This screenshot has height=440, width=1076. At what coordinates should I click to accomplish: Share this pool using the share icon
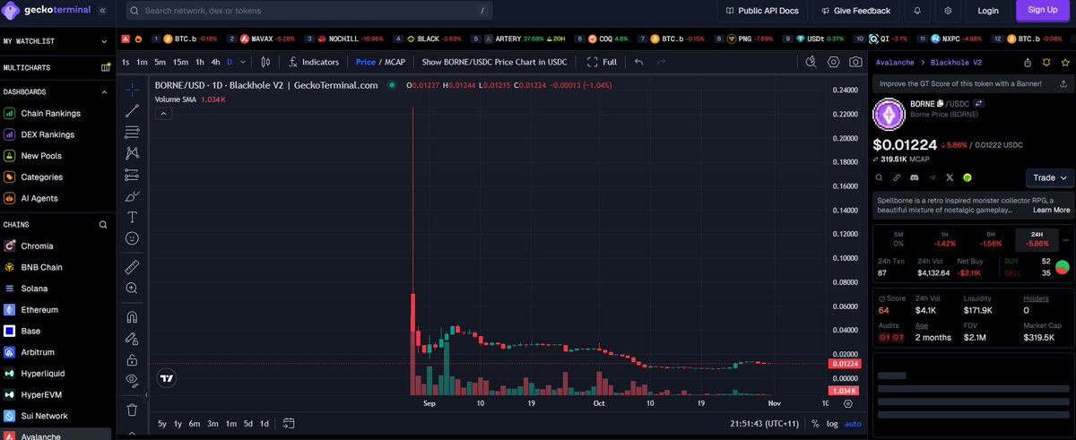pos(1028,63)
